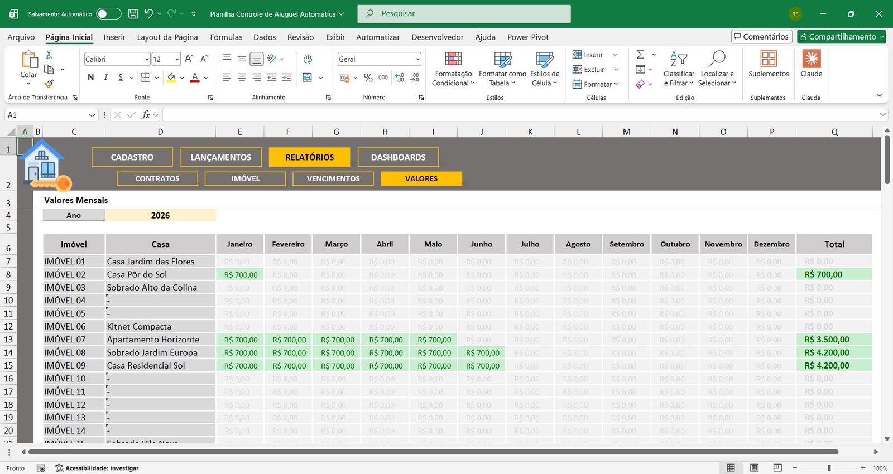The image size is (893, 474).
Task: Click the Merge and Center icon
Action: click(308, 78)
